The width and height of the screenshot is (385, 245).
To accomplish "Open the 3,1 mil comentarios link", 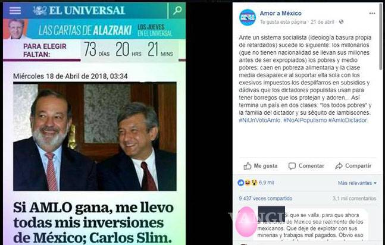I will (x=354, y=199).
